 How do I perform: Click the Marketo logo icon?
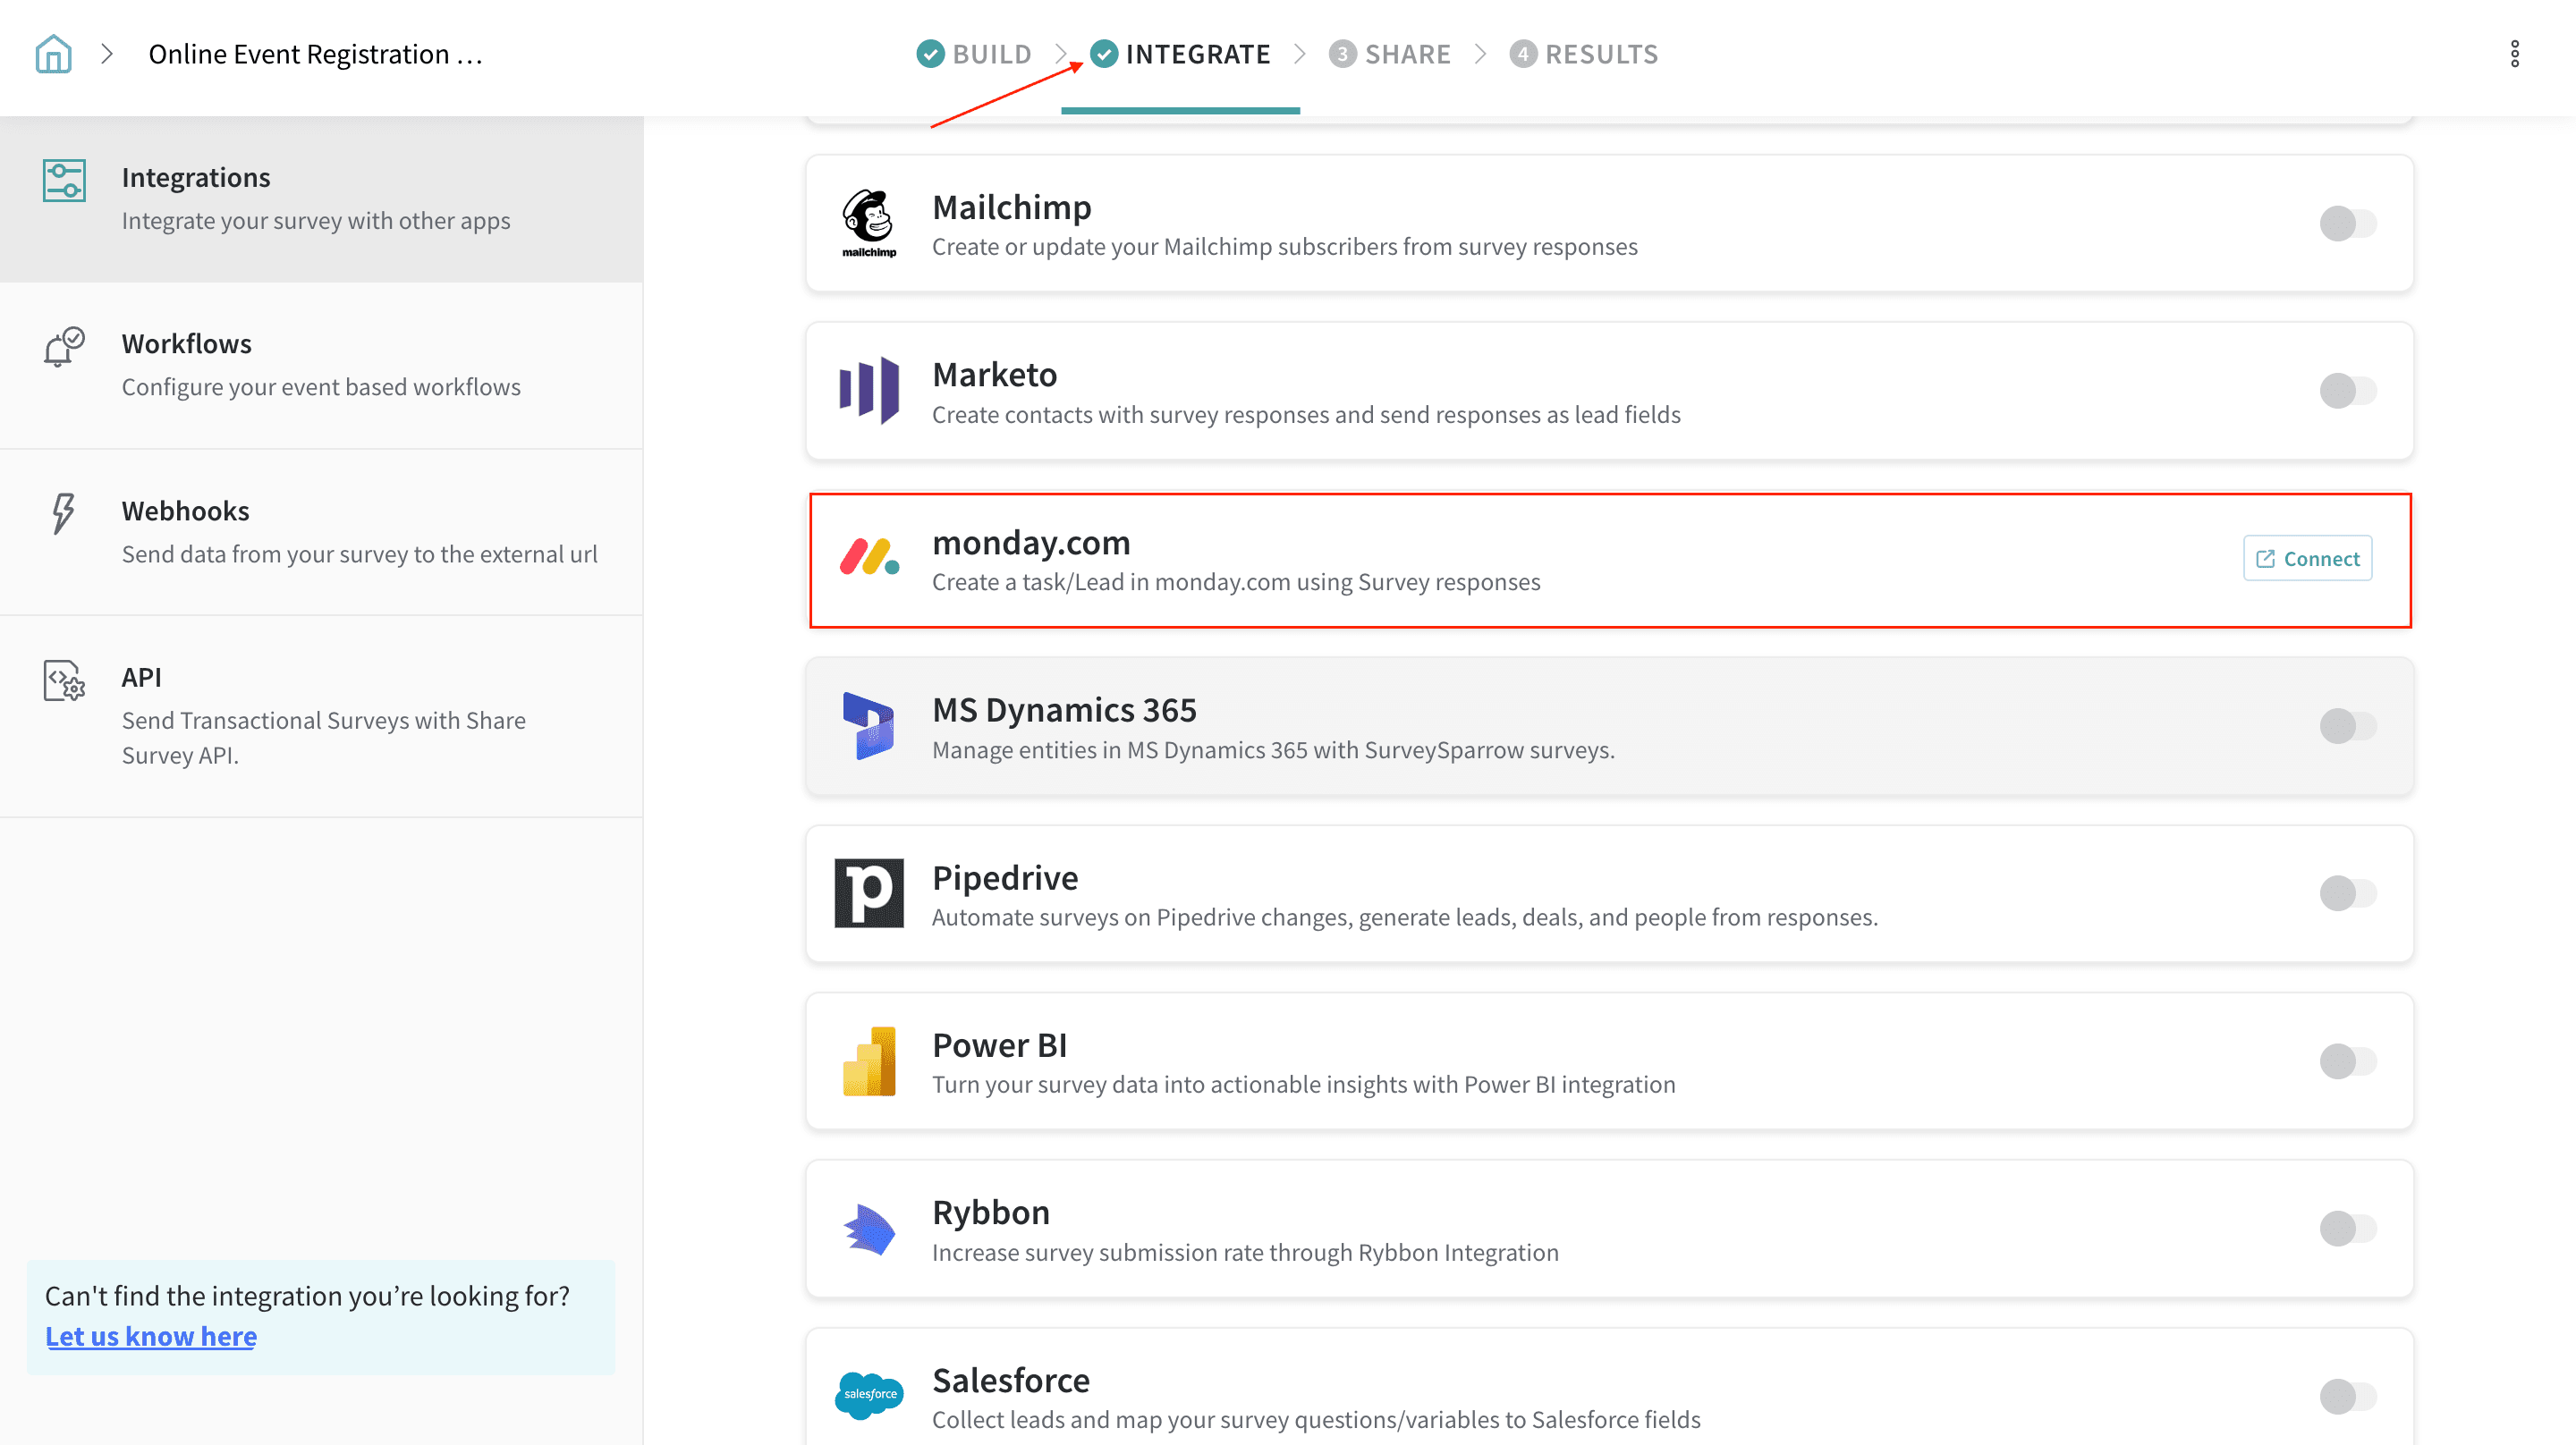pyautogui.click(x=868, y=390)
